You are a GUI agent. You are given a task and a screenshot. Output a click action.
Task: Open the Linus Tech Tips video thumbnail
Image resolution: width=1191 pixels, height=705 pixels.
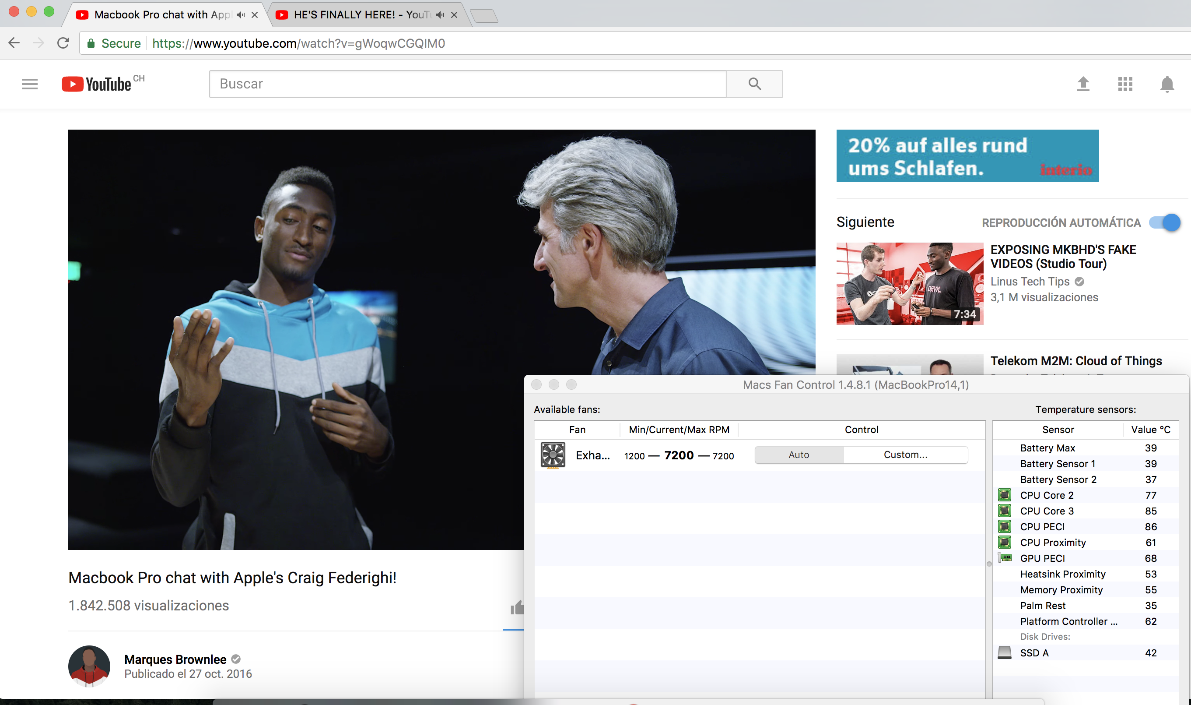(x=910, y=284)
